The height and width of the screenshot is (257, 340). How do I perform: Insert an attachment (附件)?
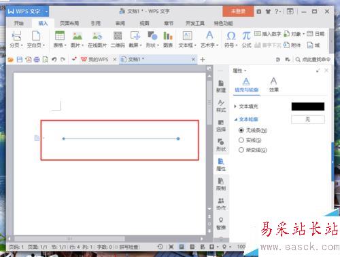click(x=292, y=45)
